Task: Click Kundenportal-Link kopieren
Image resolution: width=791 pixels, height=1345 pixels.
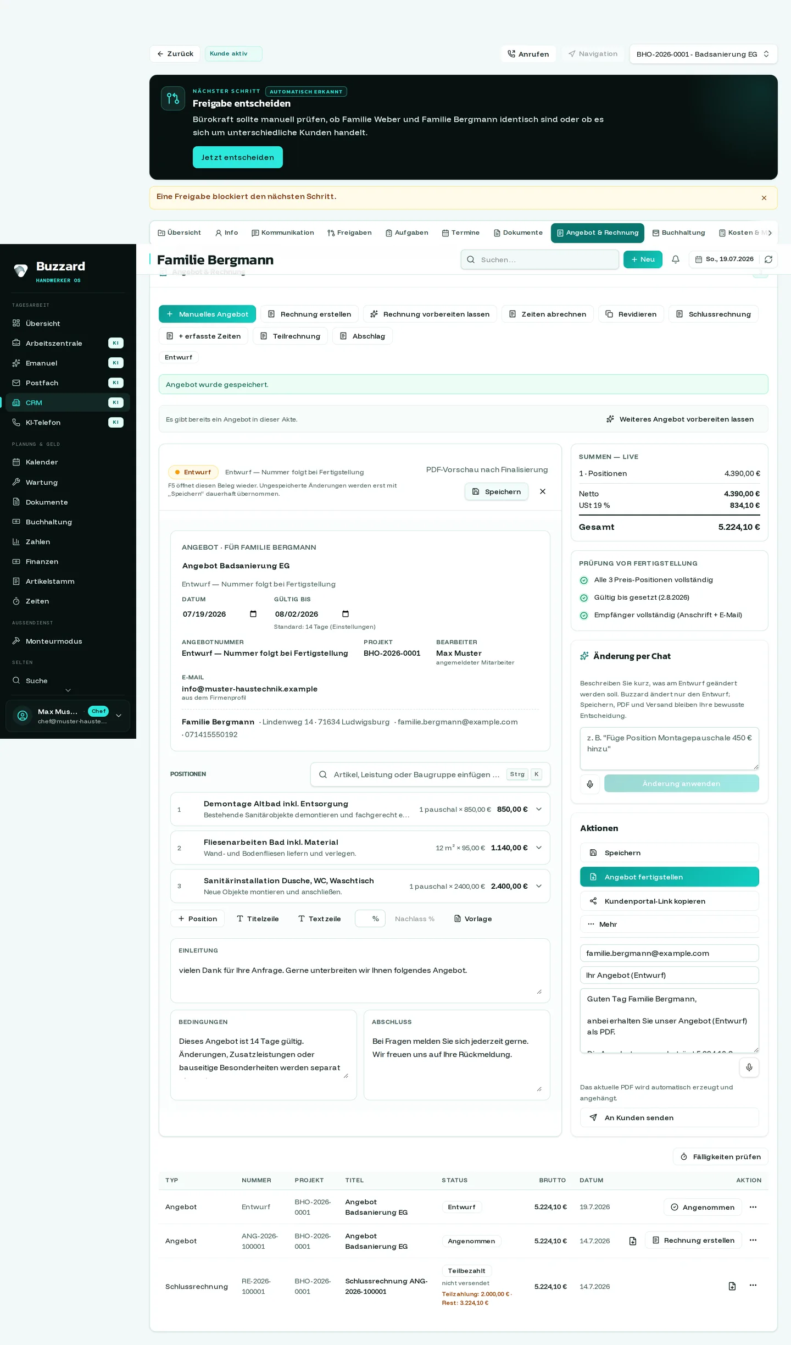Action: pos(669,901)
